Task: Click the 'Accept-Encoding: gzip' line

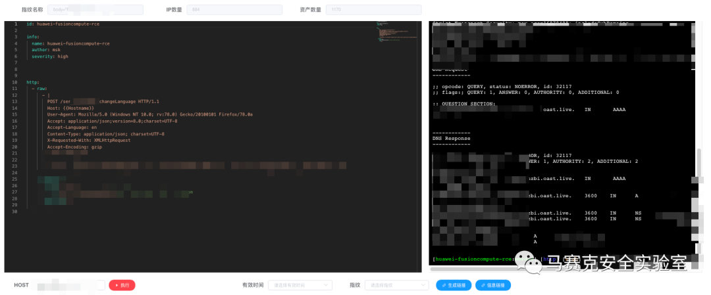Action: tap(75, 147)
